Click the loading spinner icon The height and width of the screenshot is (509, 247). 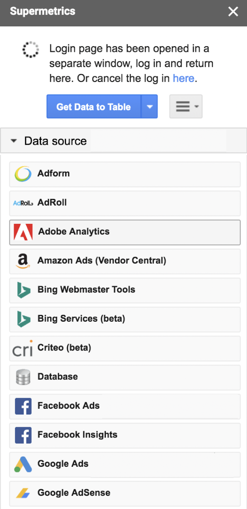point(31,50)
